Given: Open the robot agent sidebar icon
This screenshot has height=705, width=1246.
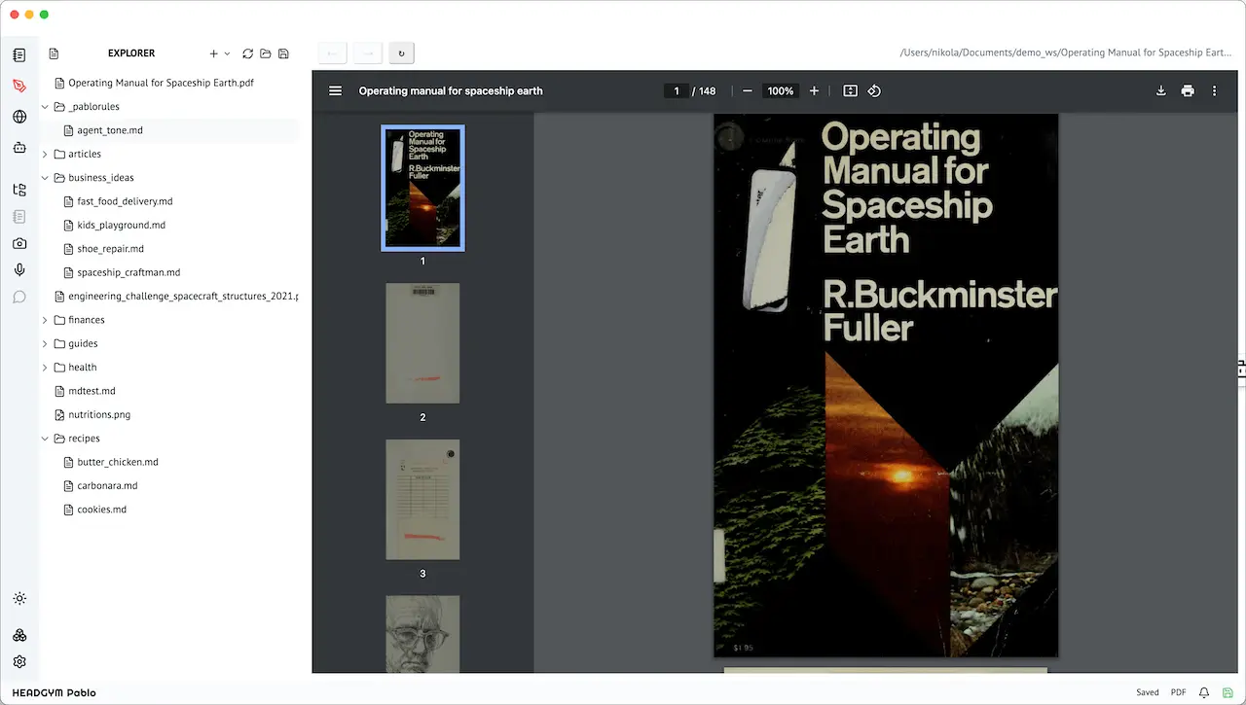Looking at the screenshot, I should coord(19,148).
